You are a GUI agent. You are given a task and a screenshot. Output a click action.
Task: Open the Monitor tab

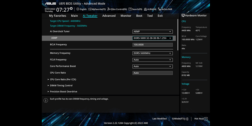pos(126,16)
